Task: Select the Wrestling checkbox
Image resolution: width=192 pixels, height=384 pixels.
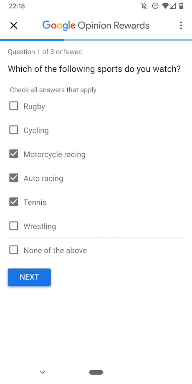Action: 14,226
